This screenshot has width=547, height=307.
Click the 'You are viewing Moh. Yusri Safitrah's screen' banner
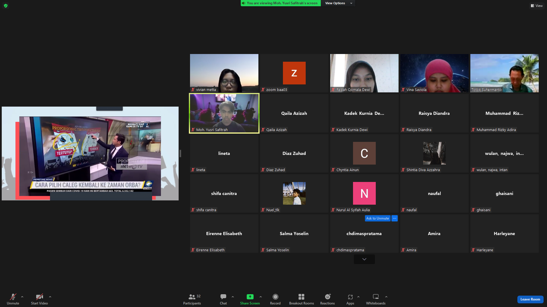tap(281, 3)
